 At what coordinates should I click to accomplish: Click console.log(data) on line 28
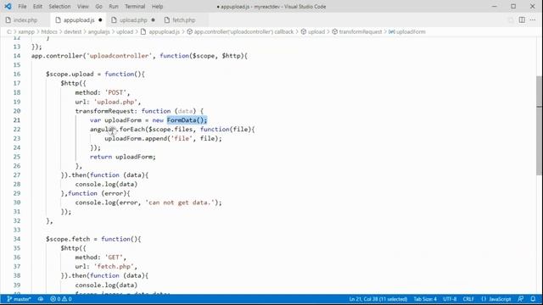point(106,185)
